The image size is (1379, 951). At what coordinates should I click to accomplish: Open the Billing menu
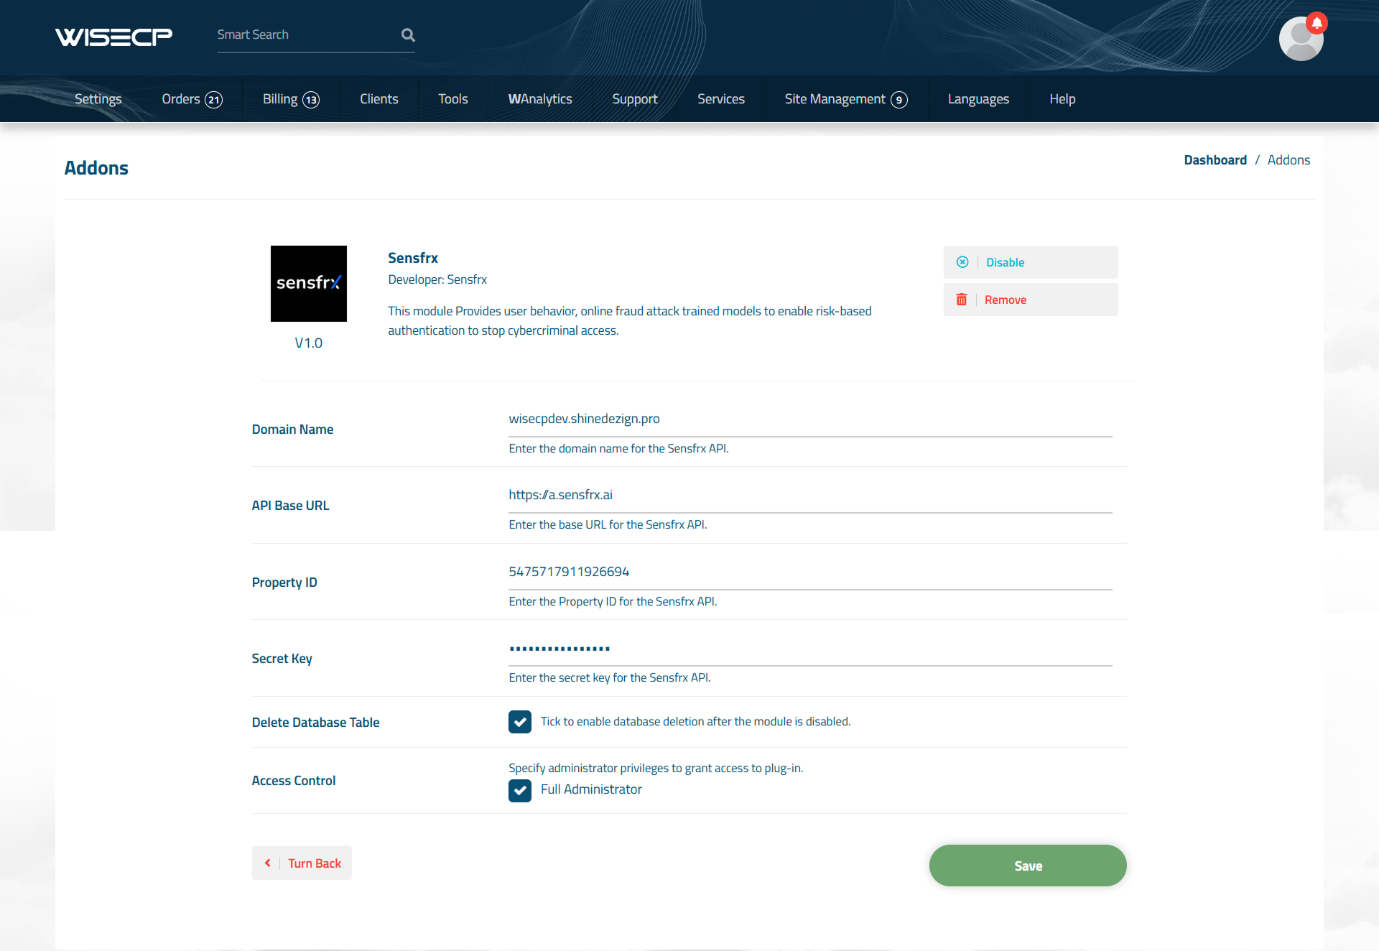click(x=291, y=99)
